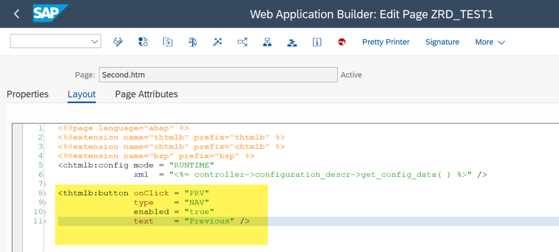Open the Page Attributes tab
The image size is (559, 252).
click(146, 94)
